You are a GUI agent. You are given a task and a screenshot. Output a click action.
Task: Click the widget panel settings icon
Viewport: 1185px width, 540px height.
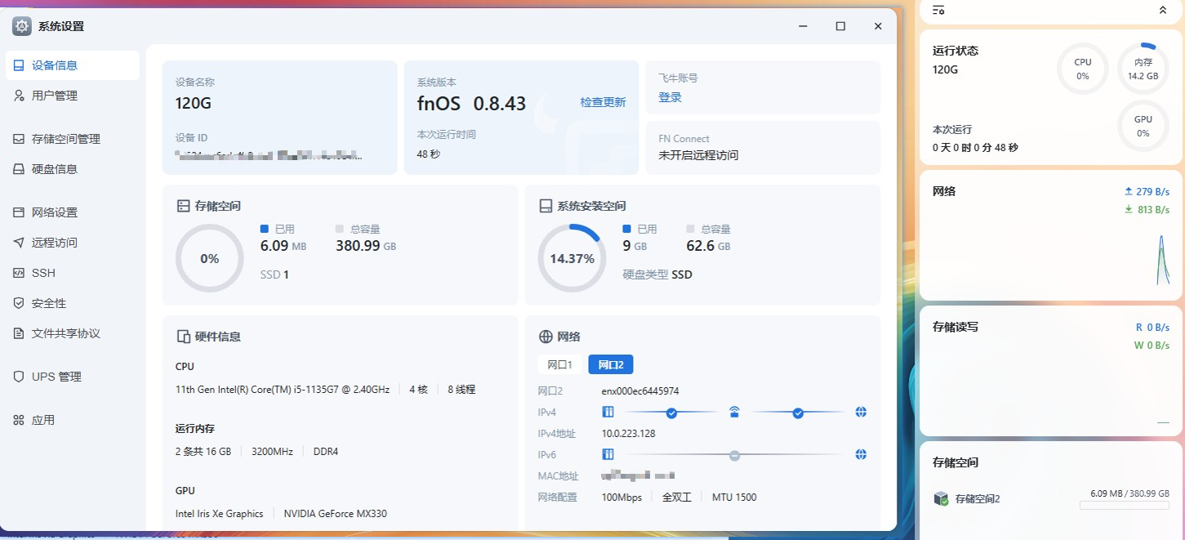click(938, 10)
